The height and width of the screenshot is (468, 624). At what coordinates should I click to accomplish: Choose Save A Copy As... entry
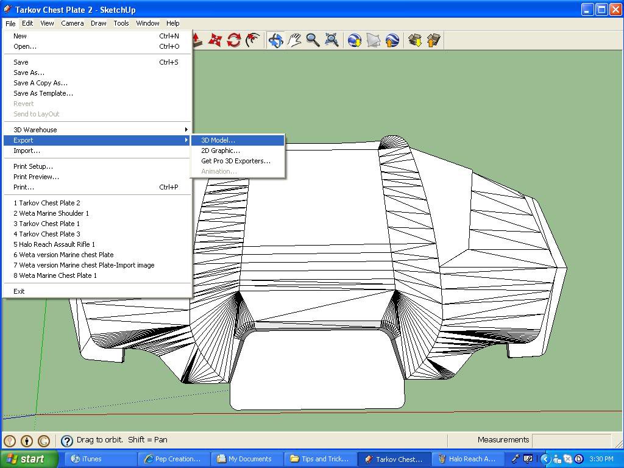(97, 83)
